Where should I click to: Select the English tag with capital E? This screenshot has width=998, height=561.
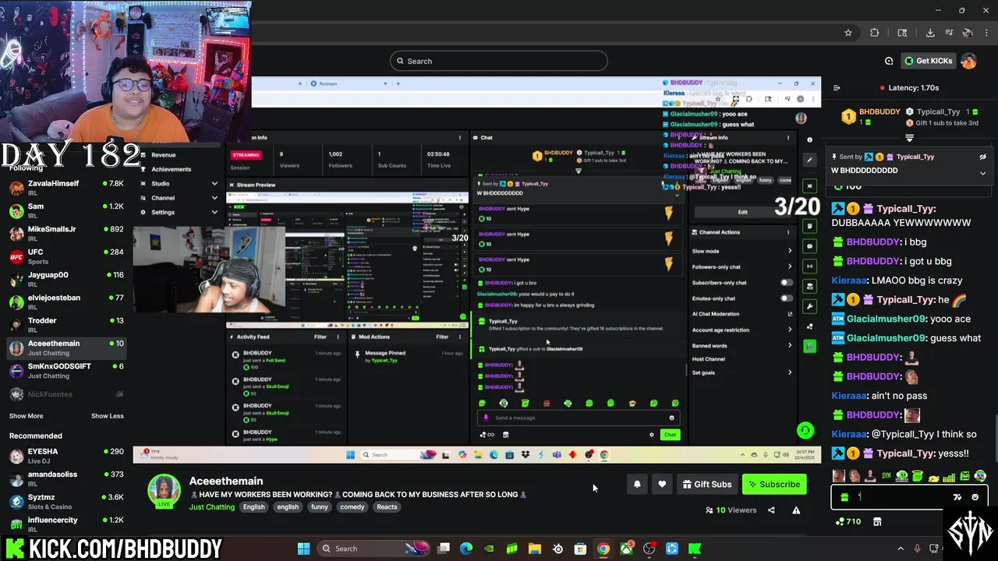pyautogui.click(x=254, y=506)
